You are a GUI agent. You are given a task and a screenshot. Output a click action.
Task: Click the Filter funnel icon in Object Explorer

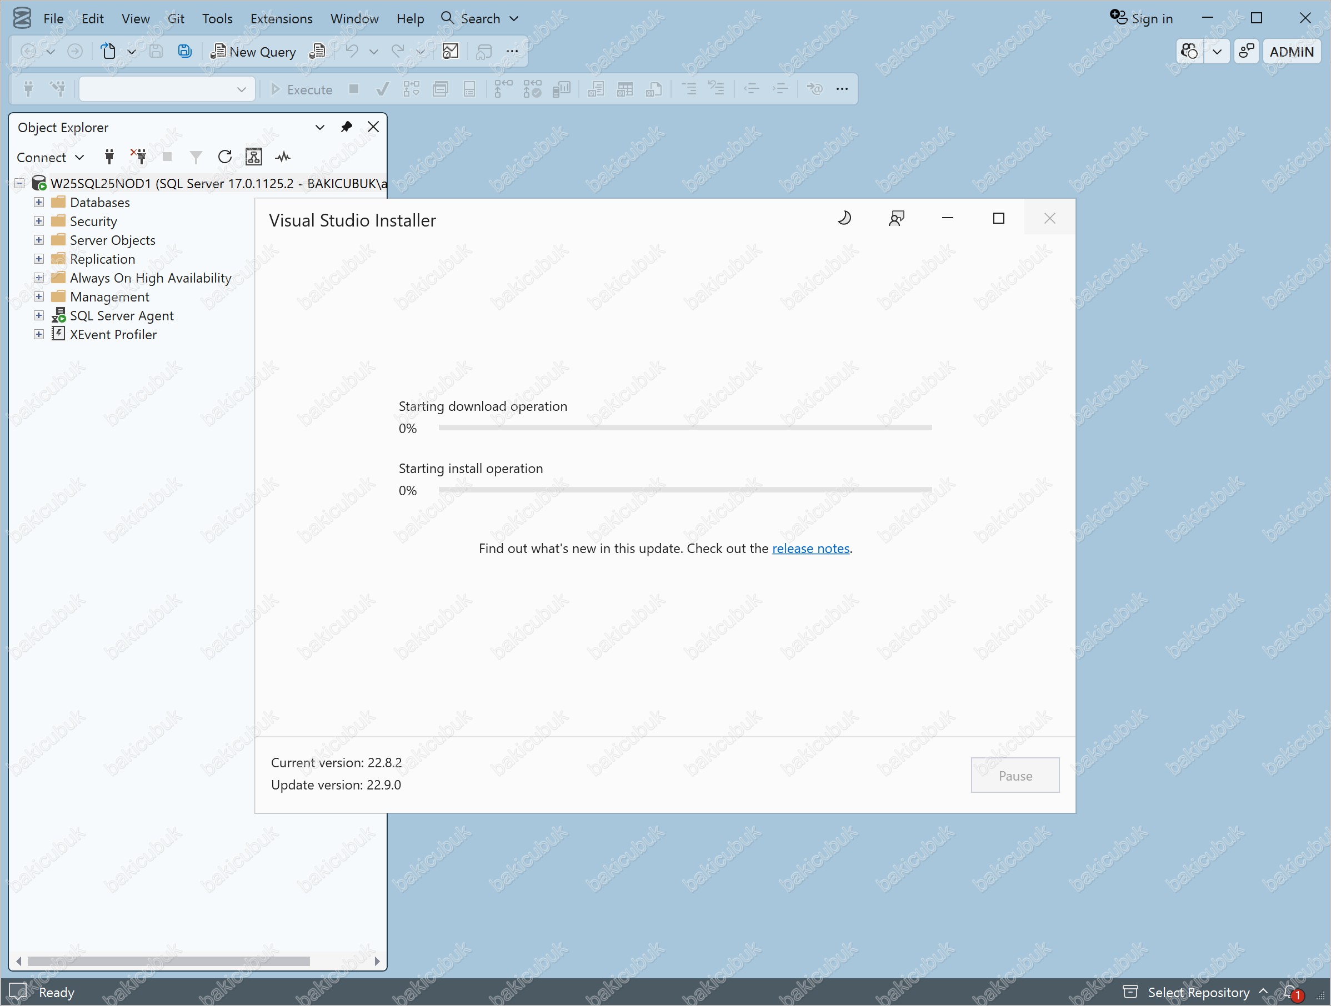click(196, 157)
